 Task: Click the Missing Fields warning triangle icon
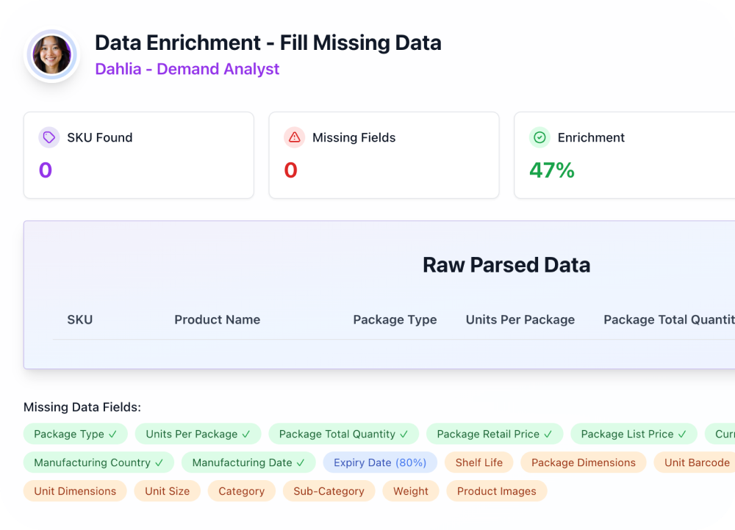(294, 137)
